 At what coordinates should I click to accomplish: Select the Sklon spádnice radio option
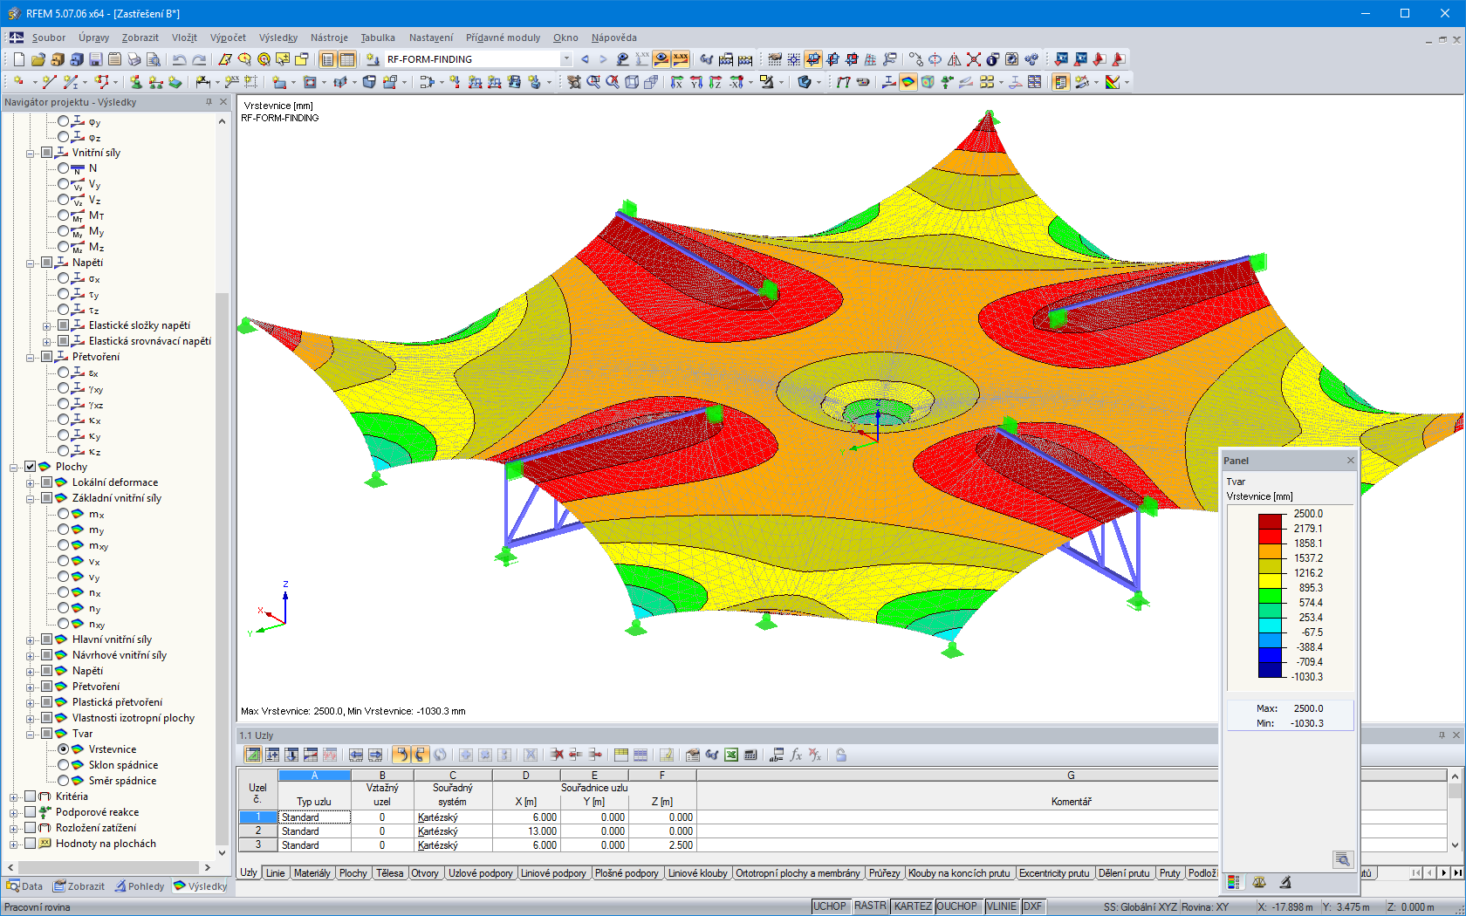[x=64, y=765]
